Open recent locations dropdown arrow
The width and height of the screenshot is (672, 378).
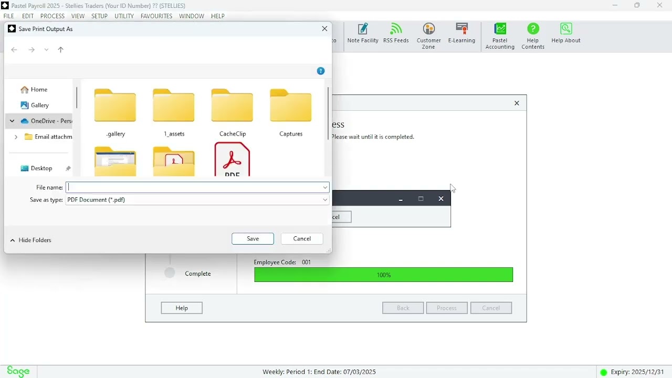pyautogui.click(x=46, y=50)
